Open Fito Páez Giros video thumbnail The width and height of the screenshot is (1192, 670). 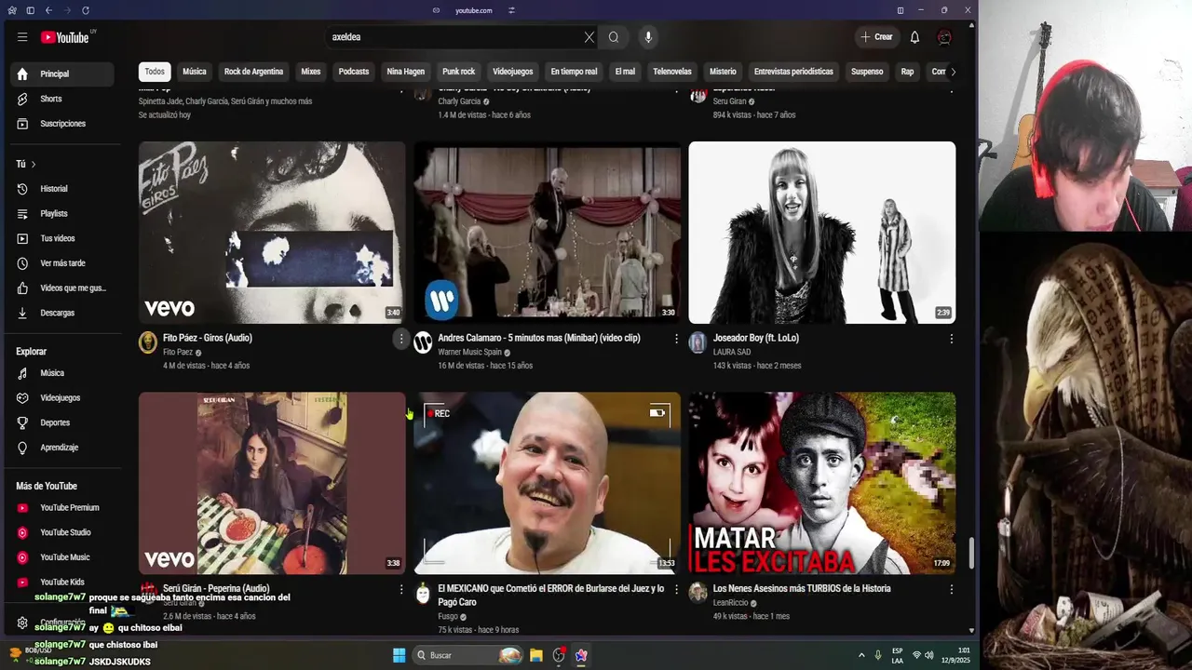[x=272, y=233]
